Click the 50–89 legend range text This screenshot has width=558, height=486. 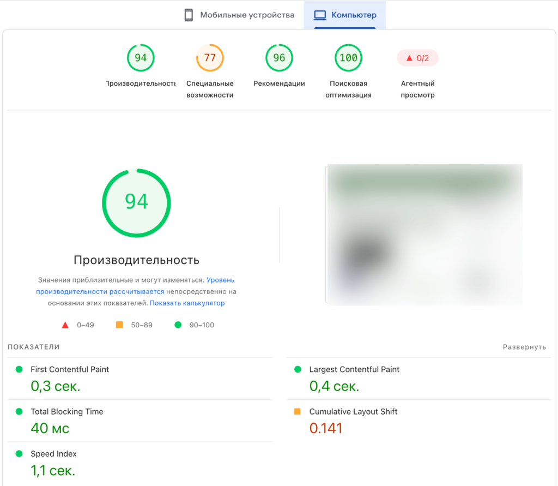(x=142, y=325)
